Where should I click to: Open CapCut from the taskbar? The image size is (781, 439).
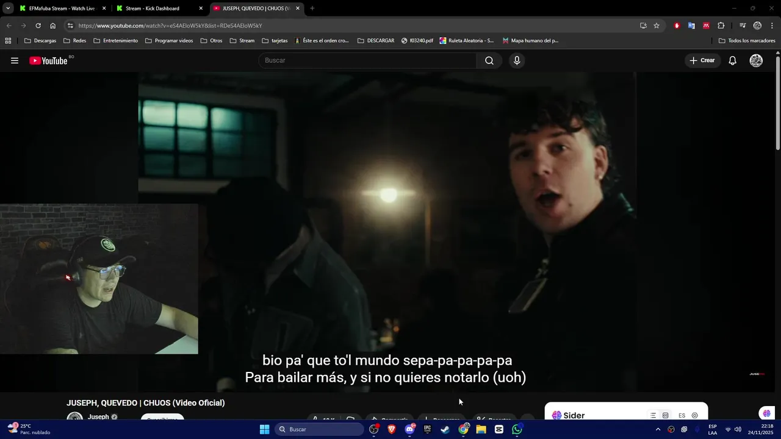(499, 429)
